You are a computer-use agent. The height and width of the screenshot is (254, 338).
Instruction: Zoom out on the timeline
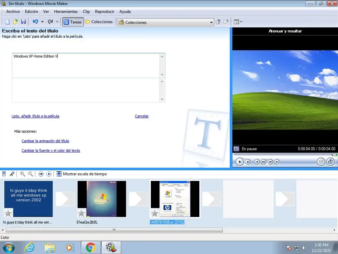30,174
